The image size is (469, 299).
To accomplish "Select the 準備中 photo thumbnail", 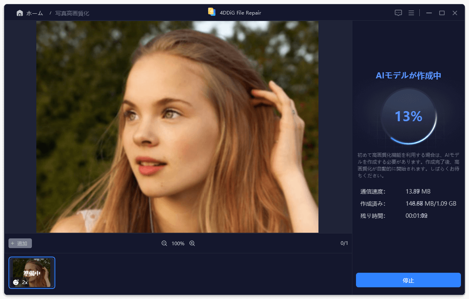I will [32, 273].
